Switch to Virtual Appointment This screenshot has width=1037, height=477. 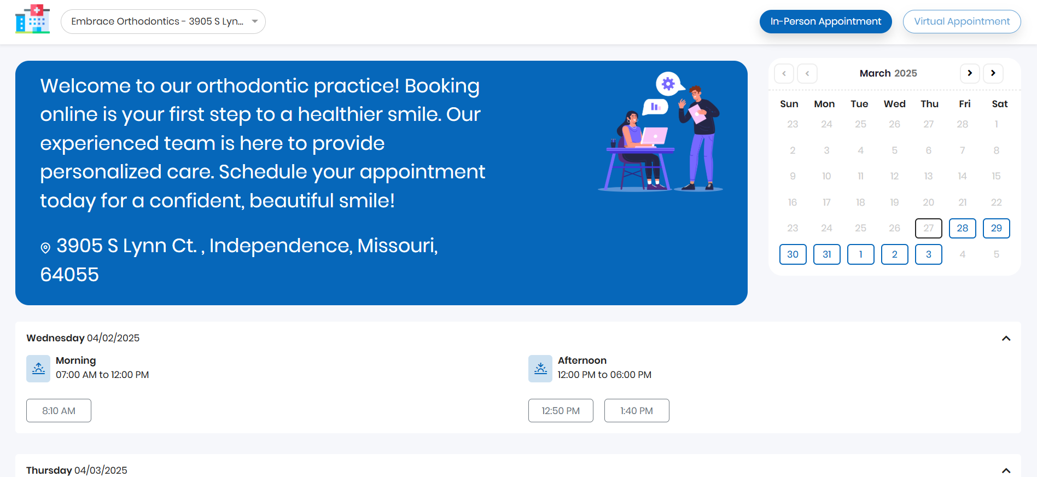[x=962, y=22]
